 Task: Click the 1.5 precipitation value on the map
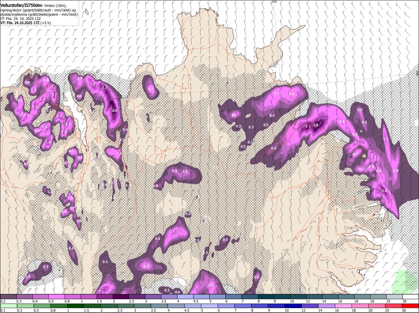click(93, 84)
